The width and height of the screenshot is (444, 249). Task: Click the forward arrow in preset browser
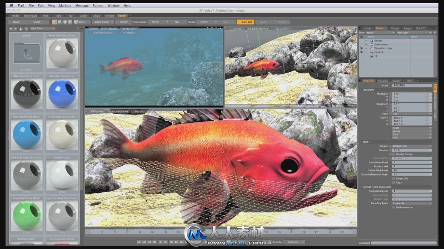point(16,28)
